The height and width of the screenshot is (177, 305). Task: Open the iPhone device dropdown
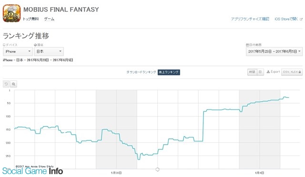(18, 51)
